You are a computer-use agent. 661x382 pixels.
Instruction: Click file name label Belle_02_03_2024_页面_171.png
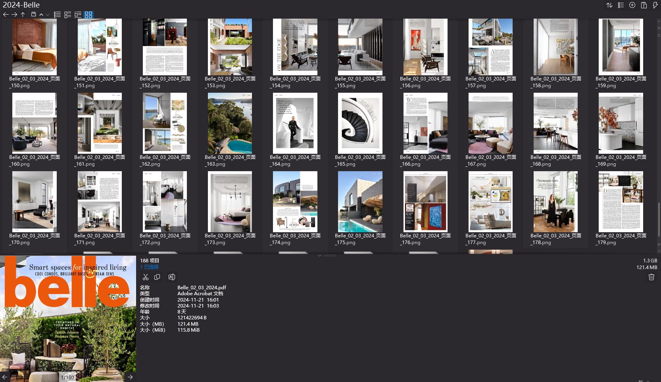pyautogui.click(x=100, y=239)
